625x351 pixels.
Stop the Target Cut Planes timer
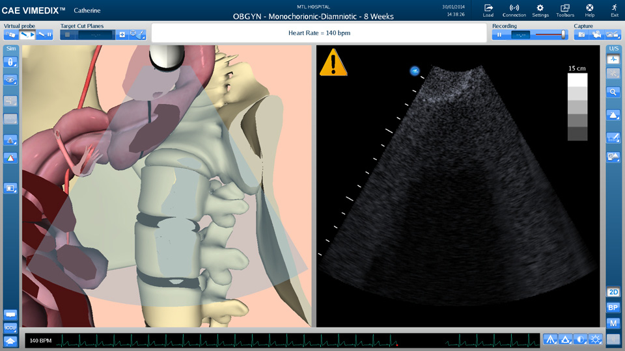[x=68, y=35]
